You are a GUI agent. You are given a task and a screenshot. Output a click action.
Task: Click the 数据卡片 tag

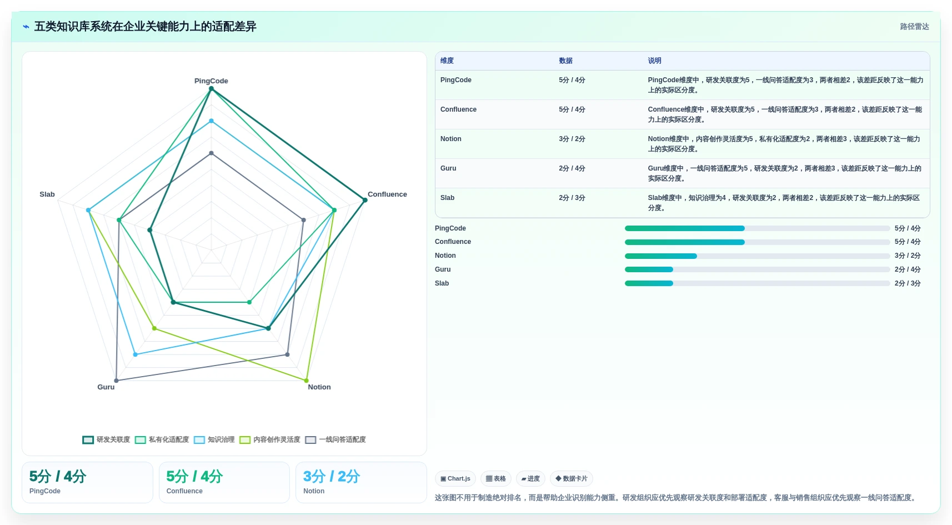[572, 478]
